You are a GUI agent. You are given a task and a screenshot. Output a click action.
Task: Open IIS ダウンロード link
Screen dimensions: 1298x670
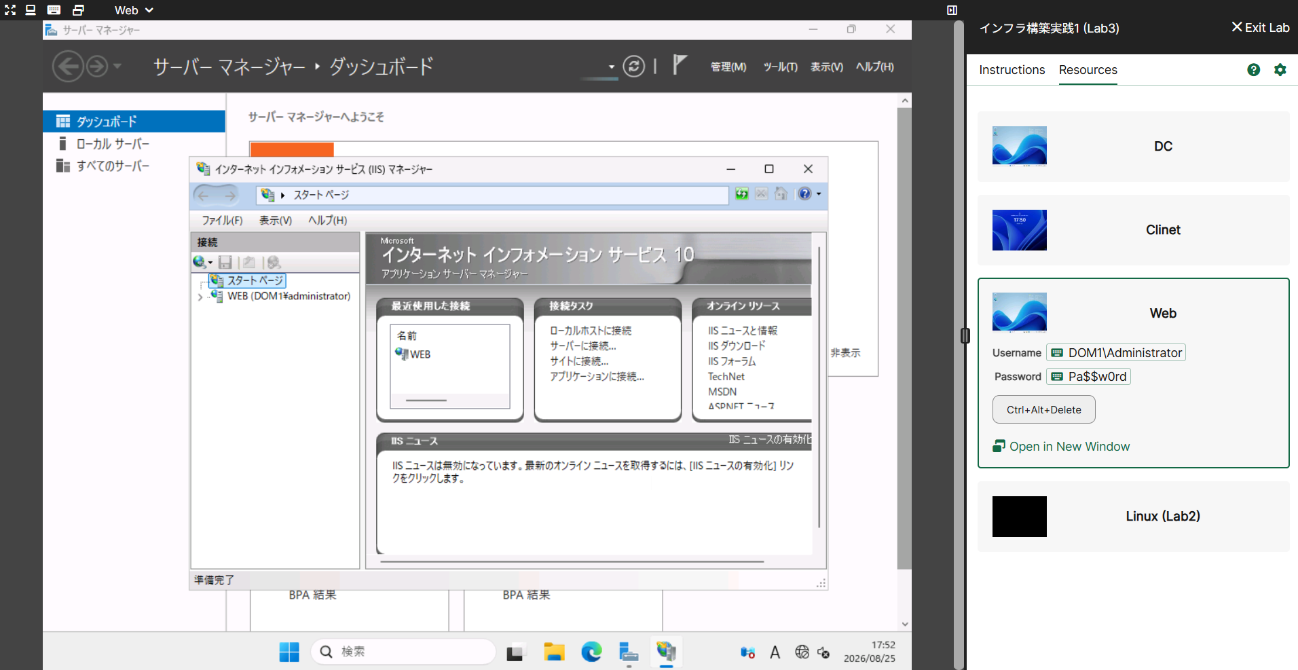point(737,346)
